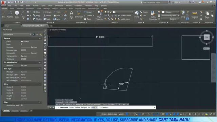
Task: Switch to the Annotate ribbon tab
Action: pyautogui.click(x=20, y=8)
